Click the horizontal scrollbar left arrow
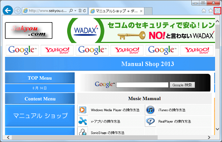Screen dimensions: 222x142 [x=8, y=137]
